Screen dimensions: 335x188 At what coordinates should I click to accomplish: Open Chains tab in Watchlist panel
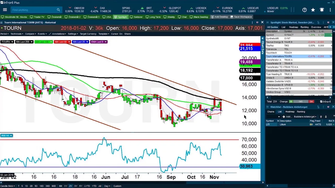(271, 112)
